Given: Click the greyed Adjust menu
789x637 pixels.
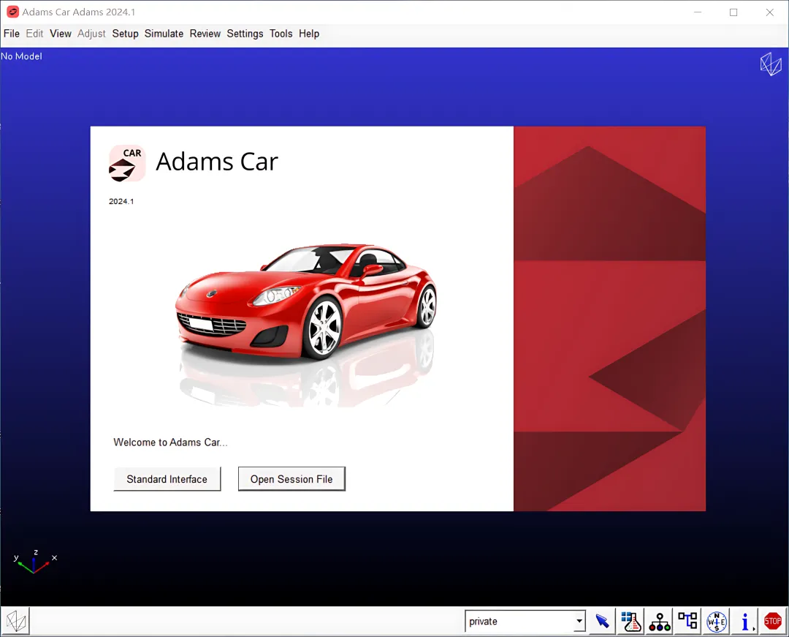Looking at the screenshot, I should pyautogui.click(x=91, y=34).
